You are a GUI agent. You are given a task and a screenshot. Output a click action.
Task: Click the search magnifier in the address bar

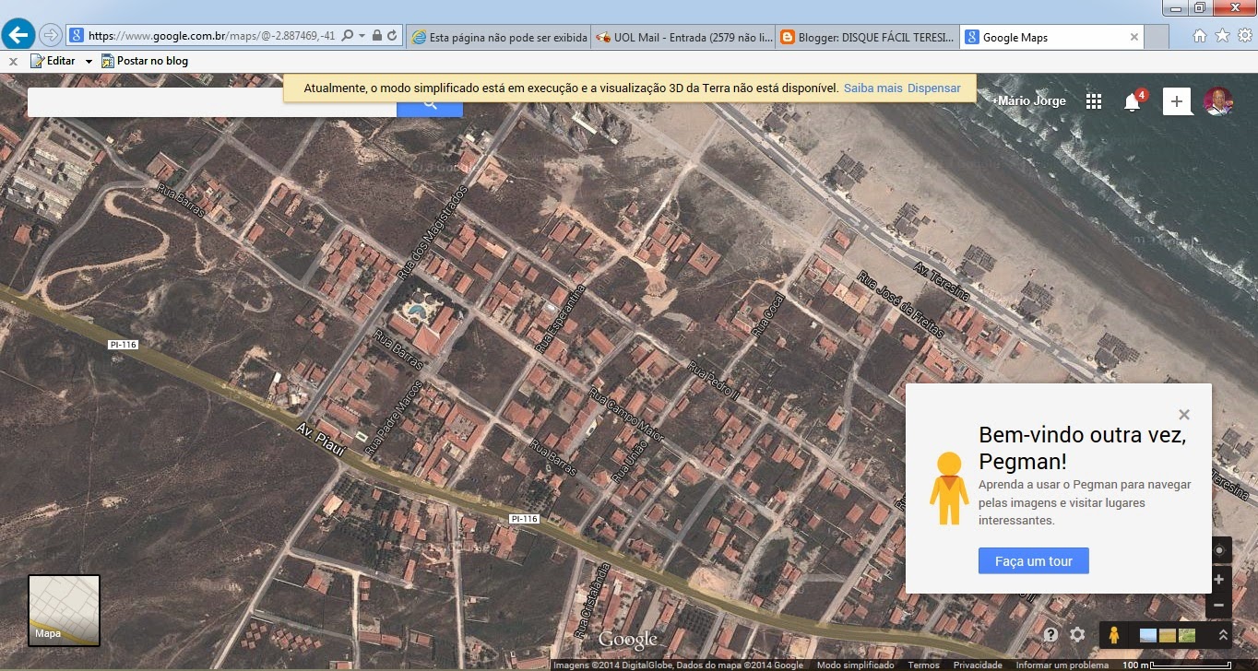(x=348, y=36)
